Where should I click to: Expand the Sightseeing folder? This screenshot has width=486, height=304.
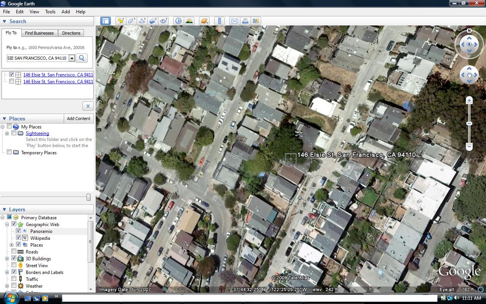point(7,133)
